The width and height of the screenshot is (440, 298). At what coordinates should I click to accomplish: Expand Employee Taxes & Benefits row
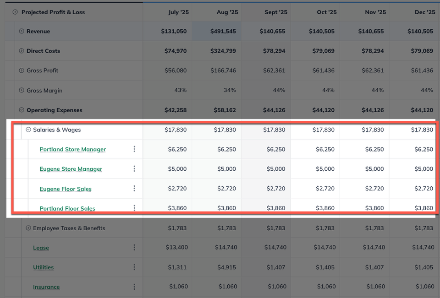(28, 228)
